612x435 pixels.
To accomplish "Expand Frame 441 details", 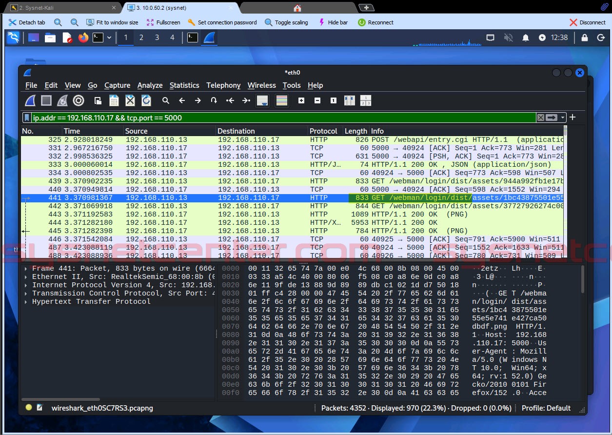I will [26, 269].
